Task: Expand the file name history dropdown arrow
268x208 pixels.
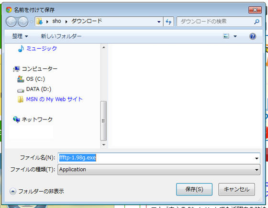Action: [x=257, y=158]
